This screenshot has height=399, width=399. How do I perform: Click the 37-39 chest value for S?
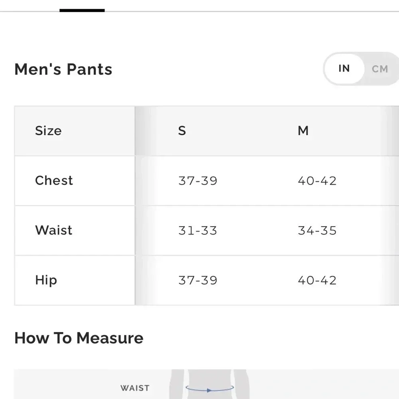[198, 181]
